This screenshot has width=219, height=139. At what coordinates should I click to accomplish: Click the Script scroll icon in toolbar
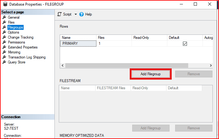click(x=60, y=14)
